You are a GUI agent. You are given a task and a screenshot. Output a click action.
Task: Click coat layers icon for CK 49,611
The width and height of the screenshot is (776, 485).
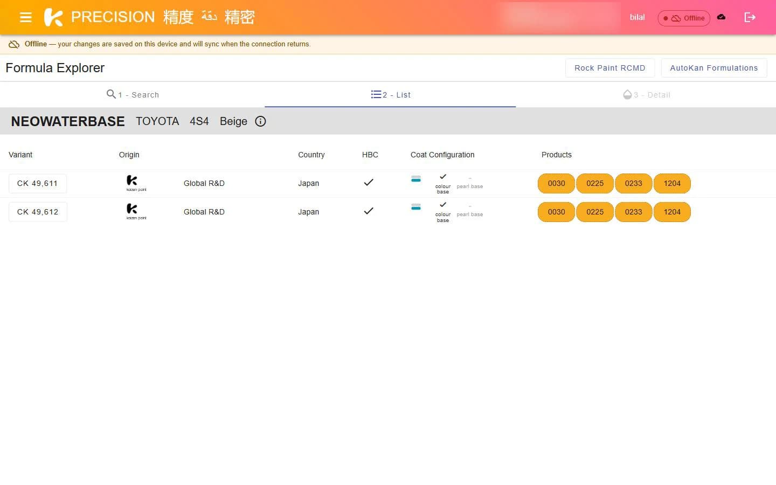(x=416, y=179)
